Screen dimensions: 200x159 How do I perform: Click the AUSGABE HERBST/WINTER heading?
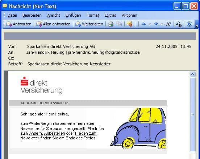(x=44, y=103)
